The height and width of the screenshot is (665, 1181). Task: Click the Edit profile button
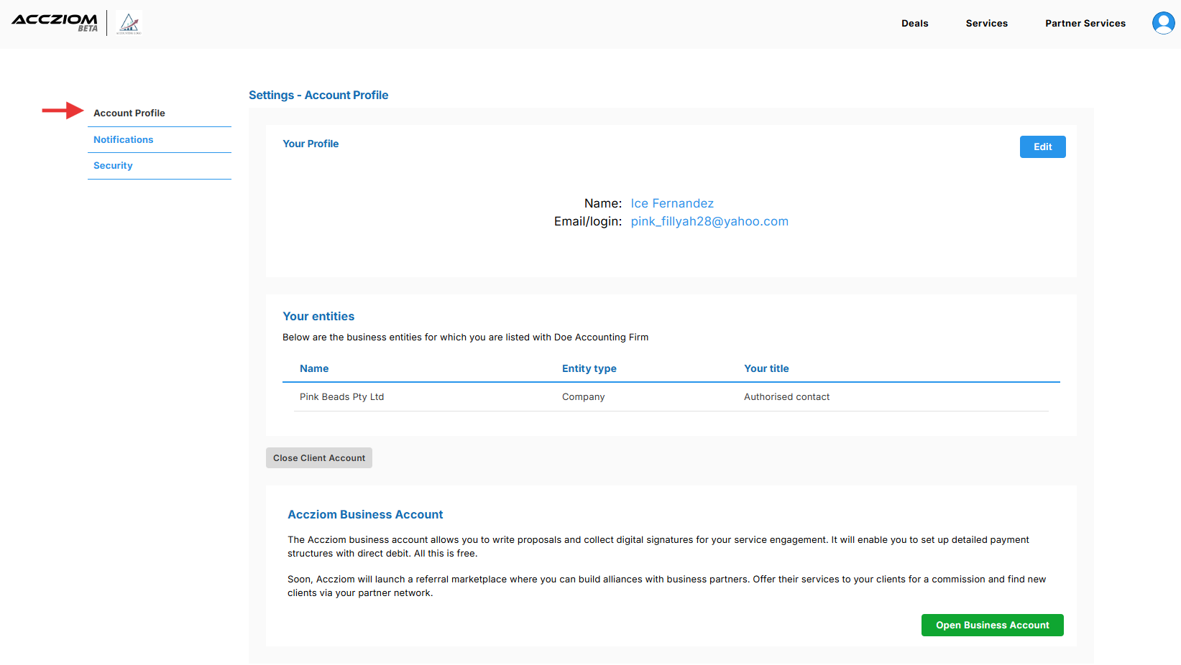click(1042, 147)
